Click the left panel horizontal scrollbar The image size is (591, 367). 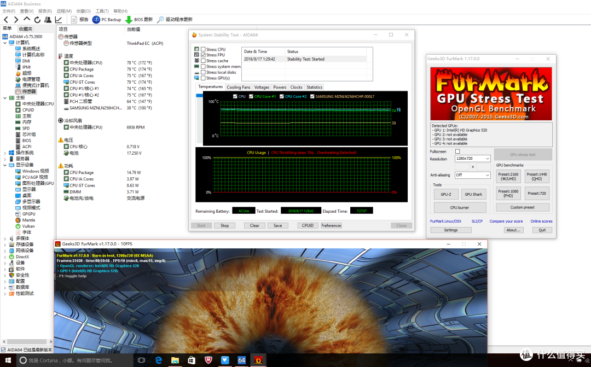tap(27, 341)
